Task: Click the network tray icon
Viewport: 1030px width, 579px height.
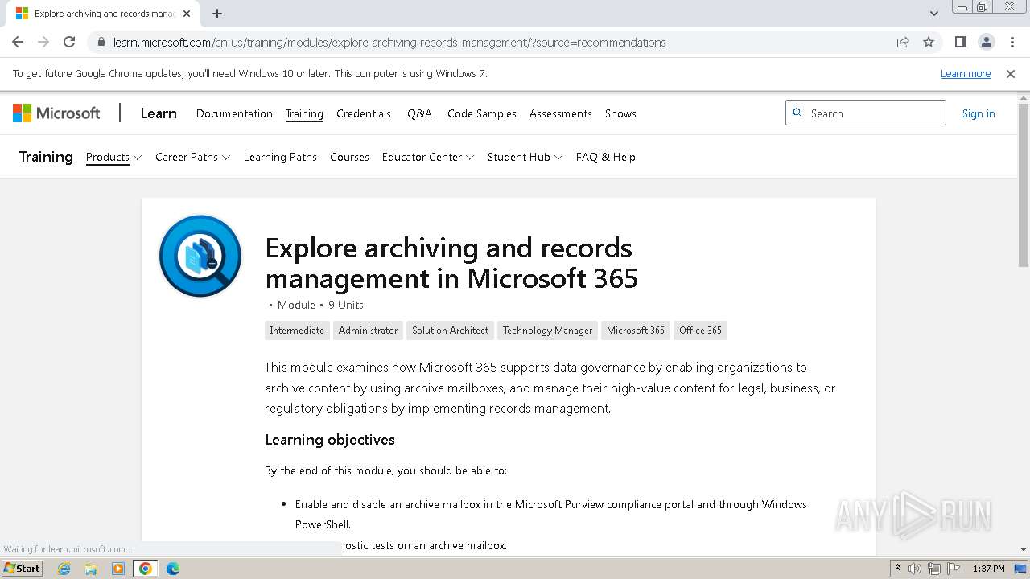Action: tap(933, 569)
